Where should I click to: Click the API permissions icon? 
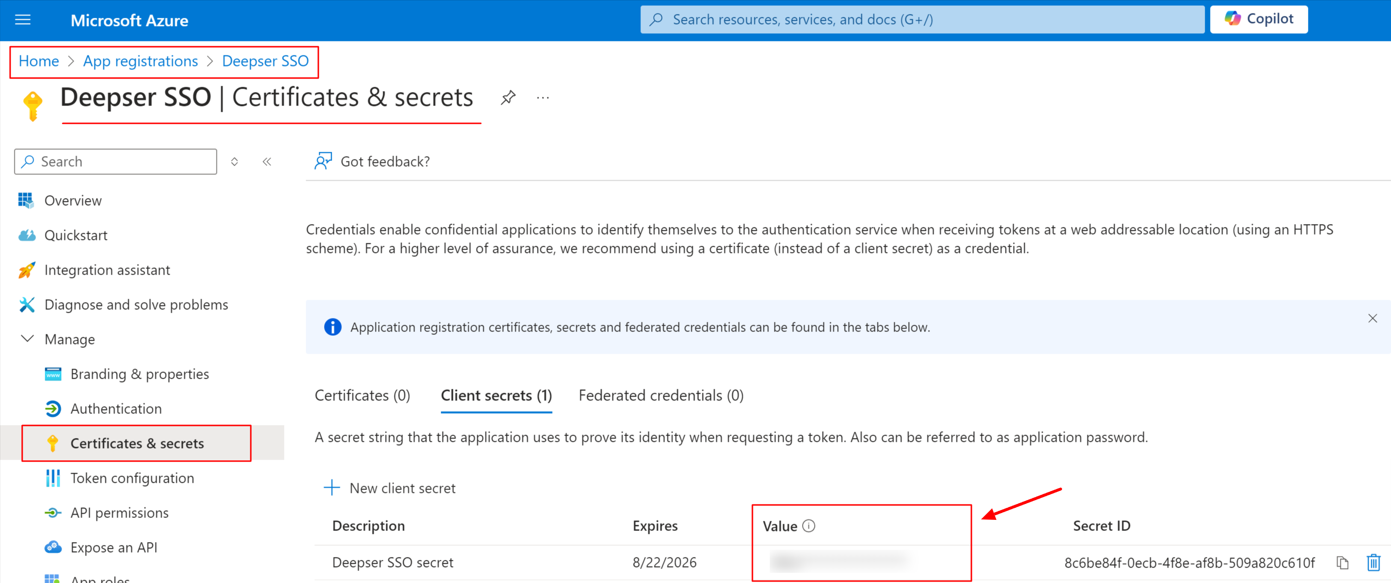tap(53, 512)
